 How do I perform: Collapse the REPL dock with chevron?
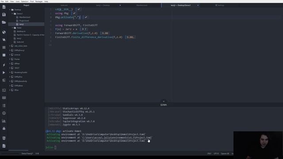[x=164, y=101]
